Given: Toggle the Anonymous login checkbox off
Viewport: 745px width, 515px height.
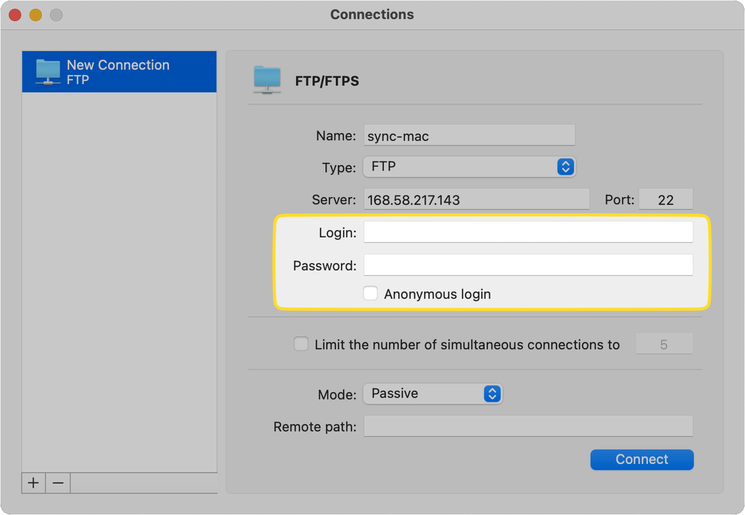Looking at the screenshot, I should tap(370, 293).
